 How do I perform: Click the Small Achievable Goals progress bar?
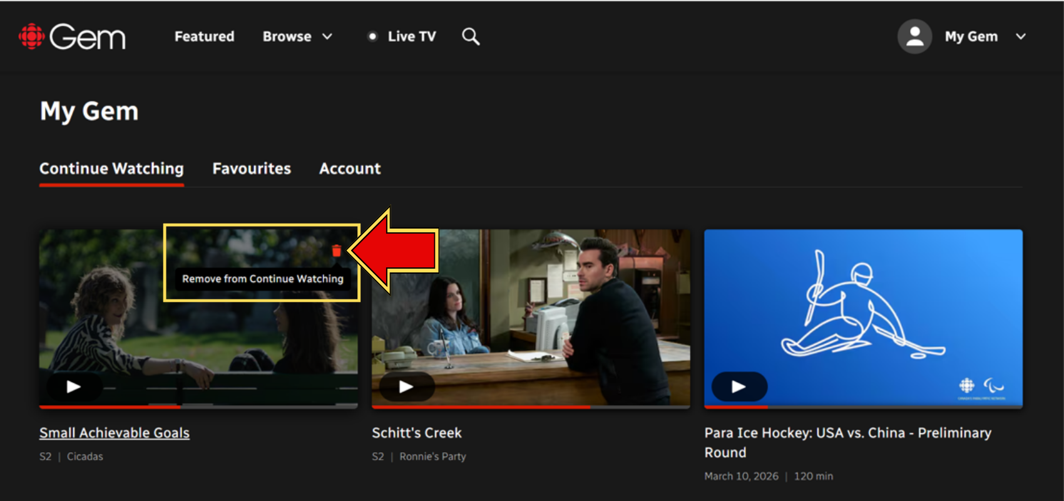(x=198, y=407)
